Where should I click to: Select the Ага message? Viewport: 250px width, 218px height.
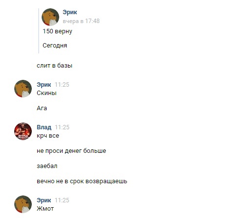point(42,108)
